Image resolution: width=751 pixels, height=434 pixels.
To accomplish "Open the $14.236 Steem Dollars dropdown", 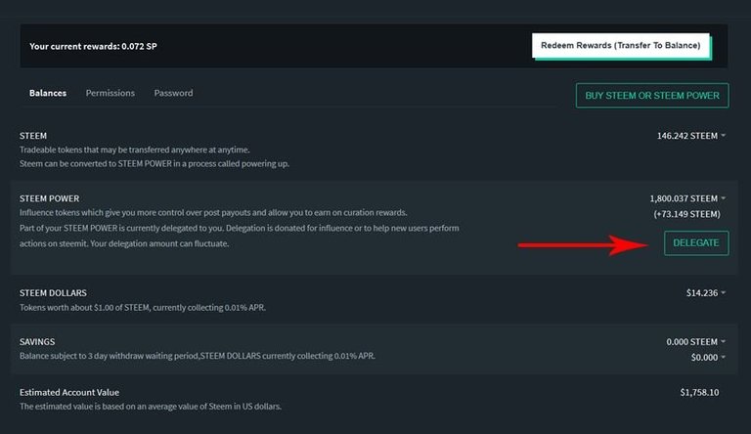I will click(x=705, y=292).
